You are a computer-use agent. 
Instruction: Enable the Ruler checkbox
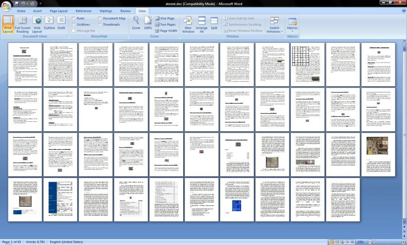74,18
